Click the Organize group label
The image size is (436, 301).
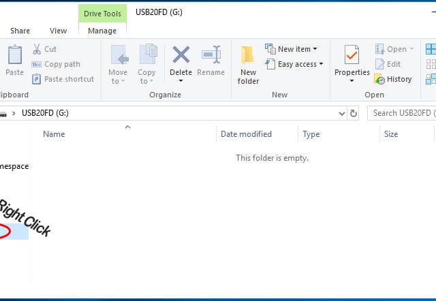[x=165, y=95]
